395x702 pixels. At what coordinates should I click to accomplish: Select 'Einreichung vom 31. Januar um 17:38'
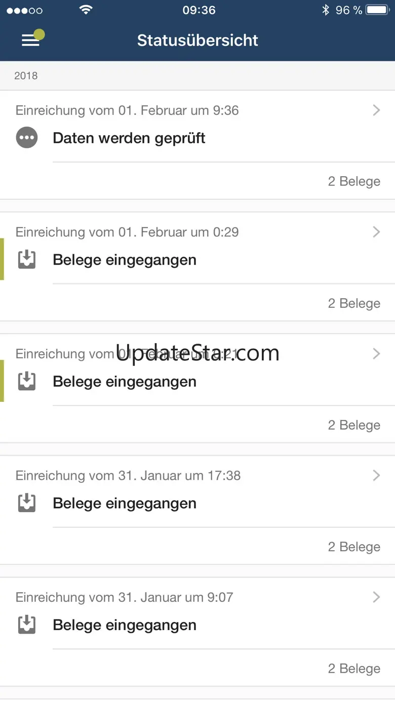(128, 476)
